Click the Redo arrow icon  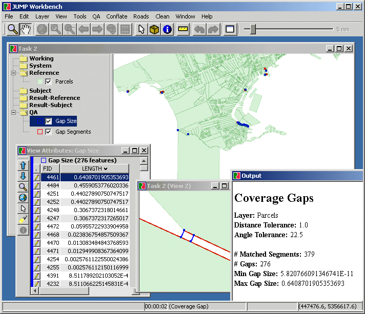[x=213, y=29]
